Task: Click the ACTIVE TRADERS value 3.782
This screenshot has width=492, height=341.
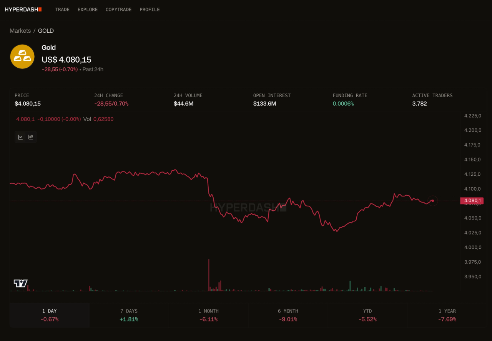Action: point(419,104)
